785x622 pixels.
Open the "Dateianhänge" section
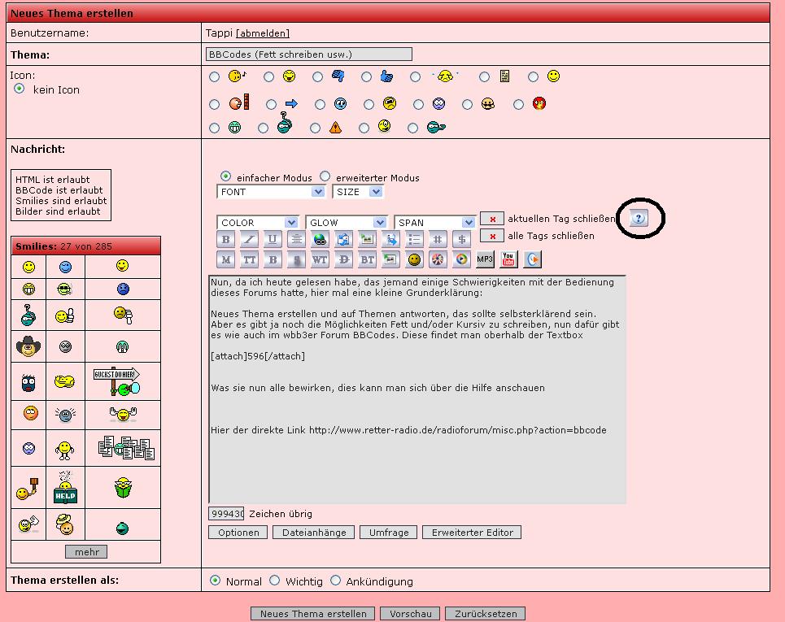tap(313, 533)
